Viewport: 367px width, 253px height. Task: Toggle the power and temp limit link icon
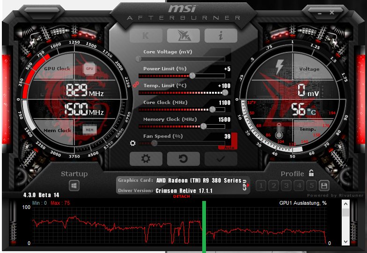coord(136,84)
